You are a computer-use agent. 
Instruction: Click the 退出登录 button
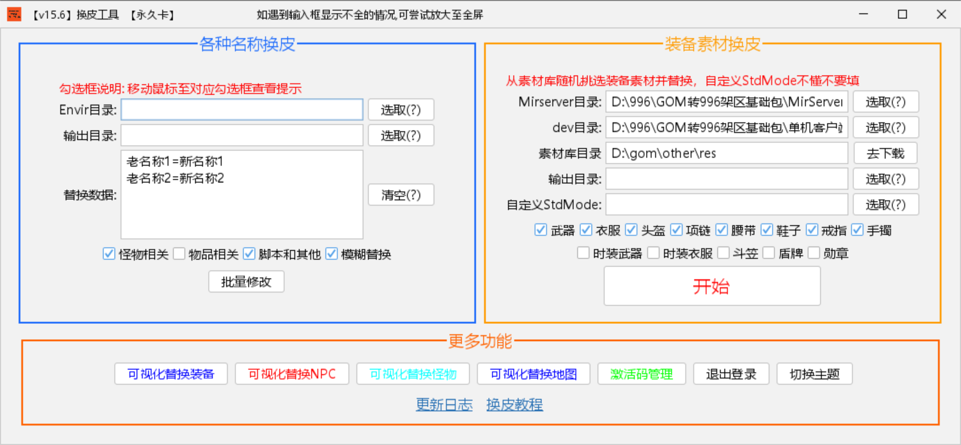click(731, 373)
